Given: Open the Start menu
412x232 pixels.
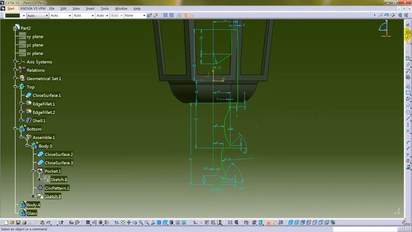Looking at the screenshot, I should coord(11,8).
